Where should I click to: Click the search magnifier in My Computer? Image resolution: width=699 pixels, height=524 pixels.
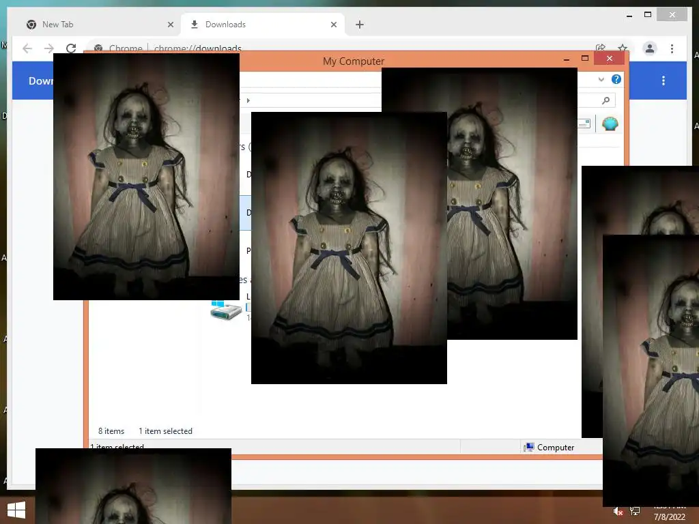coord(605,100)
